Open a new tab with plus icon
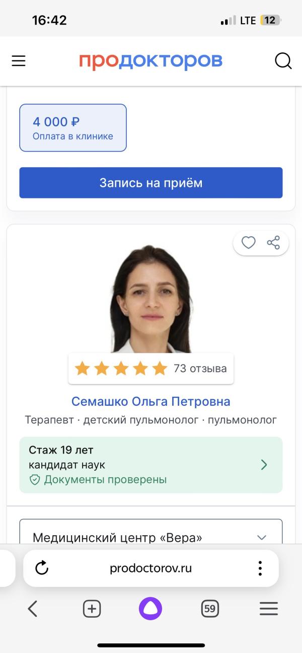The image size is (302, 653). click(x=92, y=609)
